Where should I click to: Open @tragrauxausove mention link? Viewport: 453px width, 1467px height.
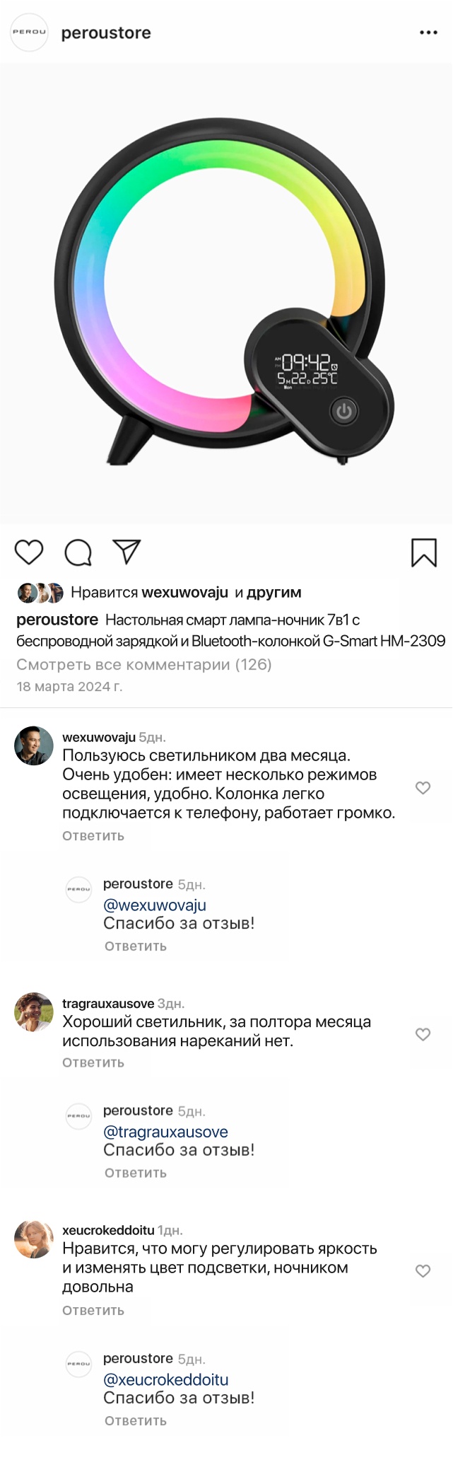[x=165, y=1131]
